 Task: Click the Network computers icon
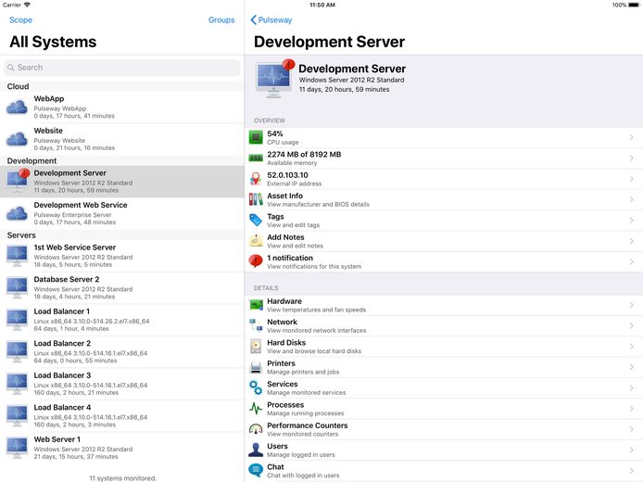tap(256, 325)
